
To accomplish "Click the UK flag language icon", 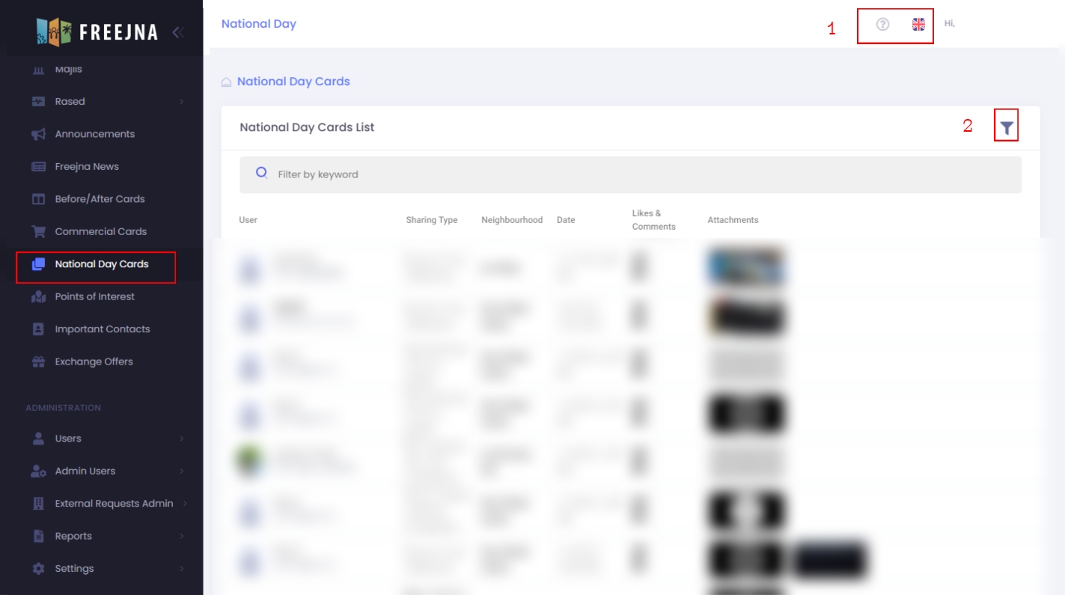I will 918,24.
